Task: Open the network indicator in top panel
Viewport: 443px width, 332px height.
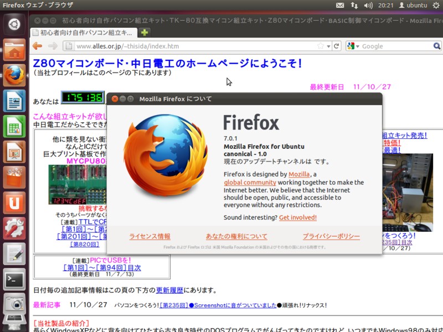Action: tap(354, 5)
